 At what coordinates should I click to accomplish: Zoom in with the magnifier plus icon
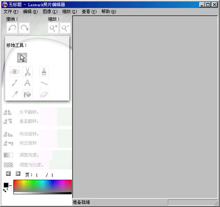tap(53, 28)
